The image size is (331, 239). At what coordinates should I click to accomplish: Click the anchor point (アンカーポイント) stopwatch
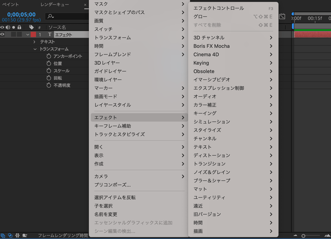tap(49, 56)
